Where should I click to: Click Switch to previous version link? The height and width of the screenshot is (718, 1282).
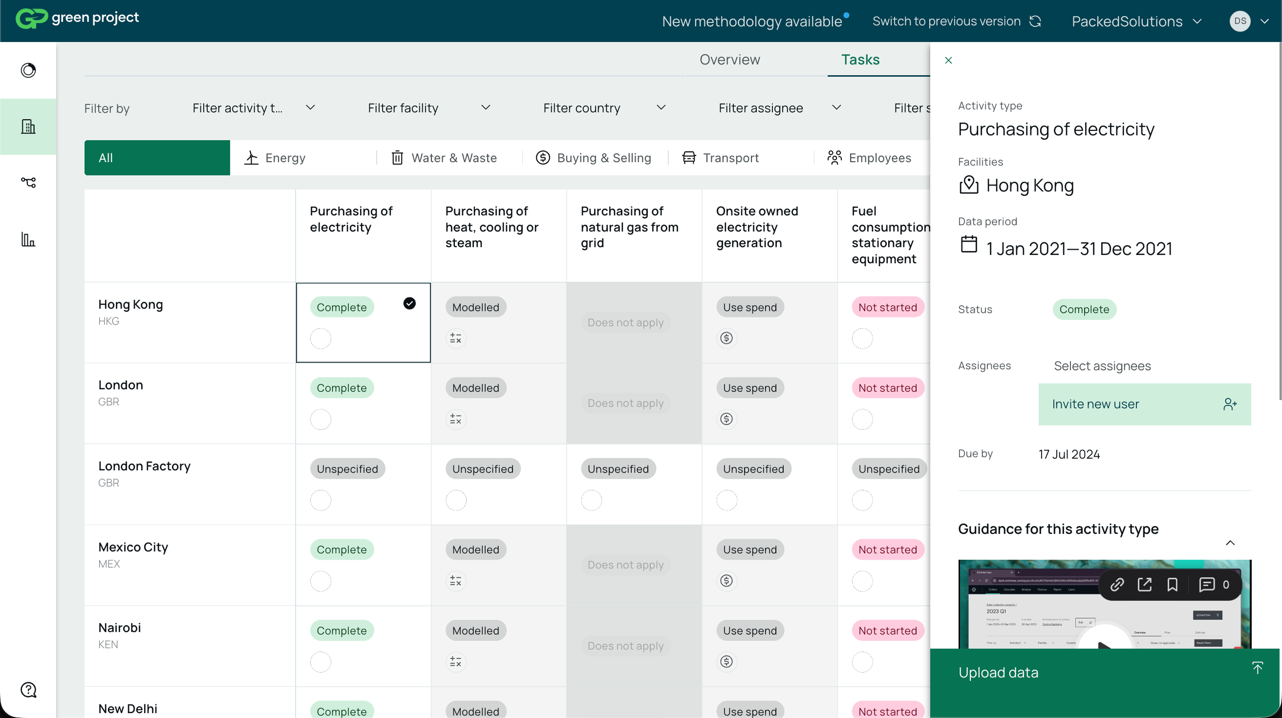tap(946, 21)
